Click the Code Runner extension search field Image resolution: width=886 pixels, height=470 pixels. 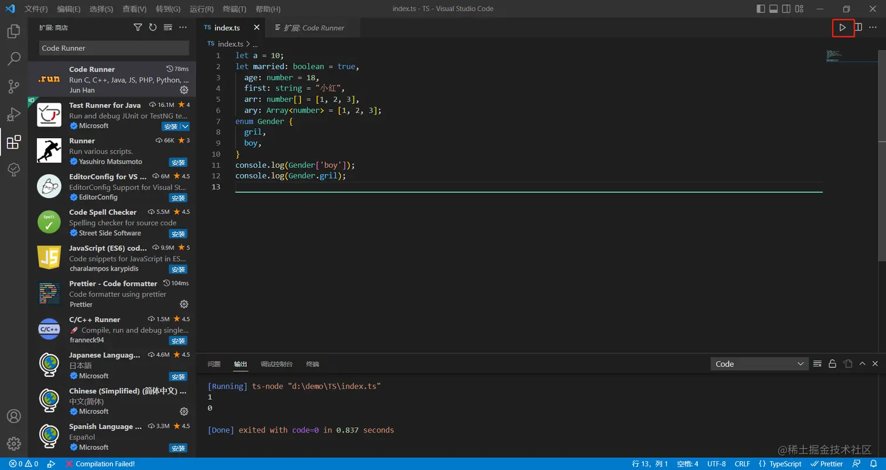point(114,48)
